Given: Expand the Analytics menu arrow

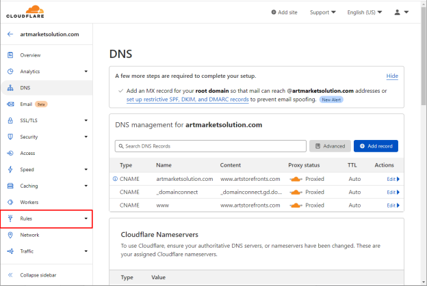Looking at the screenshot, I should coord(86,72).
